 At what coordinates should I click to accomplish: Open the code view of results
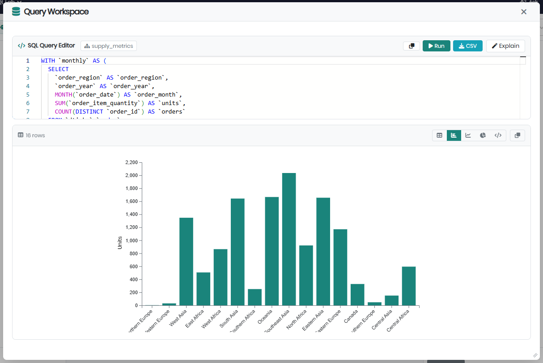click(x=498, y=135)
